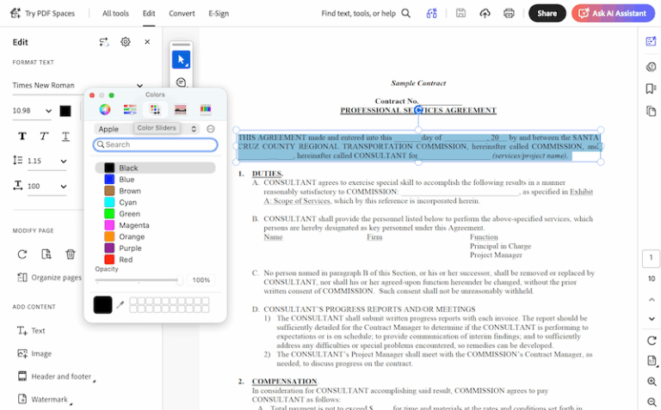Viewport: 661px width, 410px height.
Task: Select Purple in color list
Action: [x=155, y=248]
